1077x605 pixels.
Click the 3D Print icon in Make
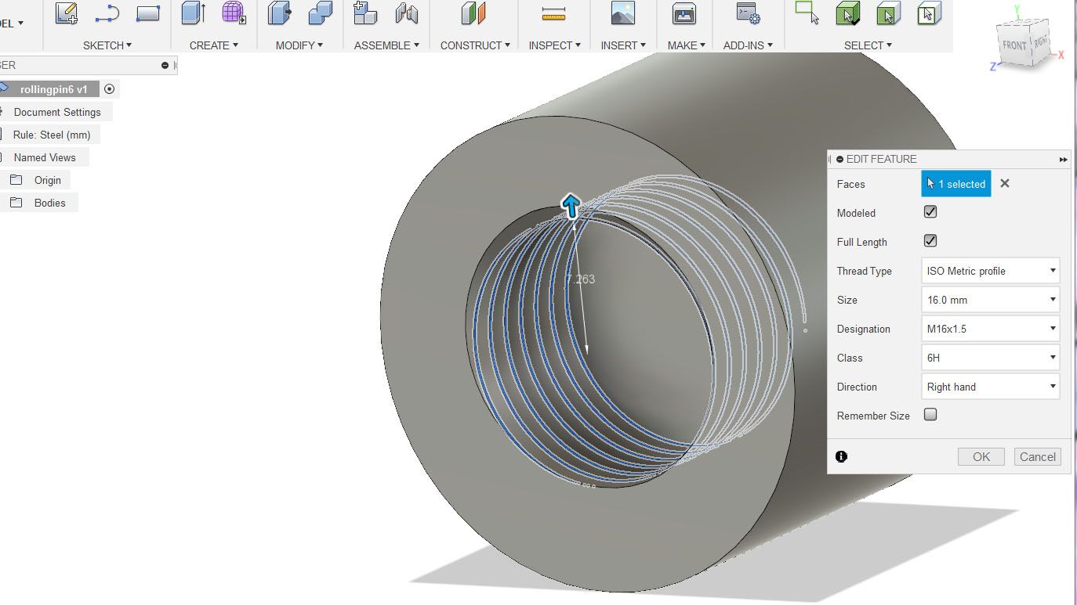click(x=684, y=13)
